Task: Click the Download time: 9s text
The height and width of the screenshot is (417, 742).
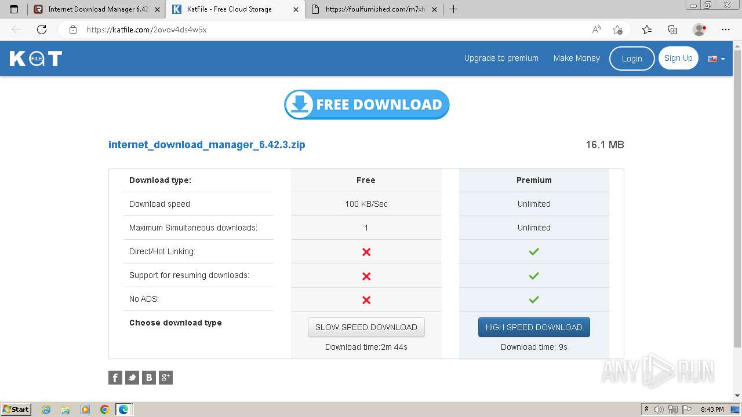Action: [x=534, y=347]
